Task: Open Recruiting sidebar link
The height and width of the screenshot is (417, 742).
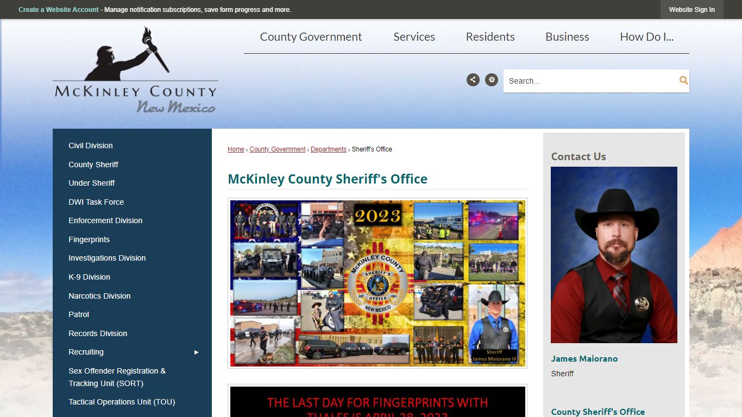Action: coord(86,352)
